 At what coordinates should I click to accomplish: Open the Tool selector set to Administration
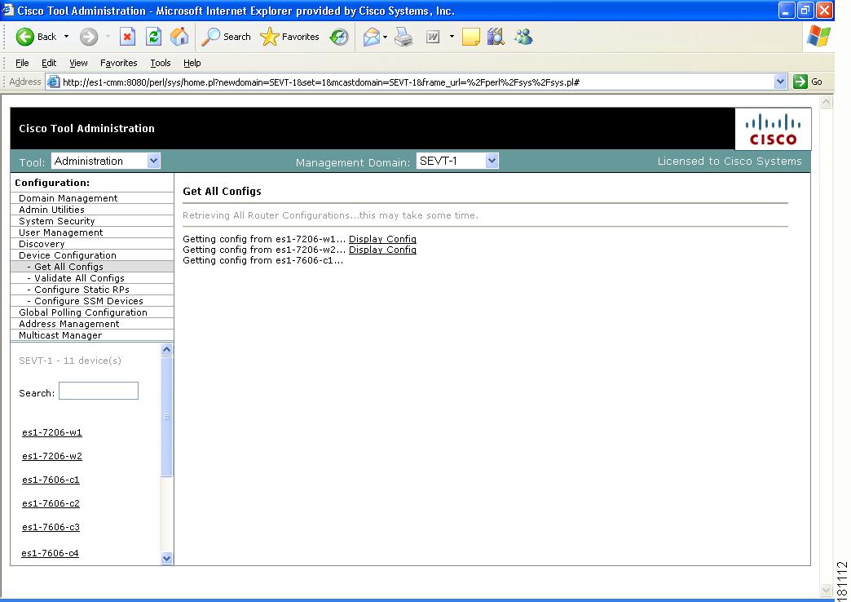[106, 161]
